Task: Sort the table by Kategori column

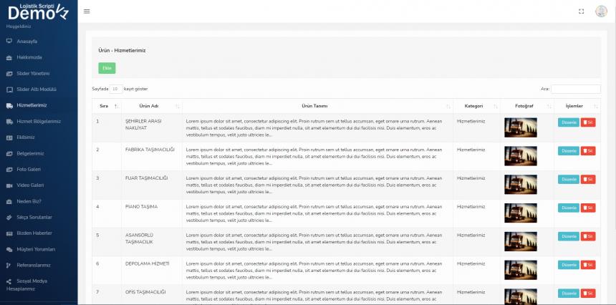Action: (473, 106)
